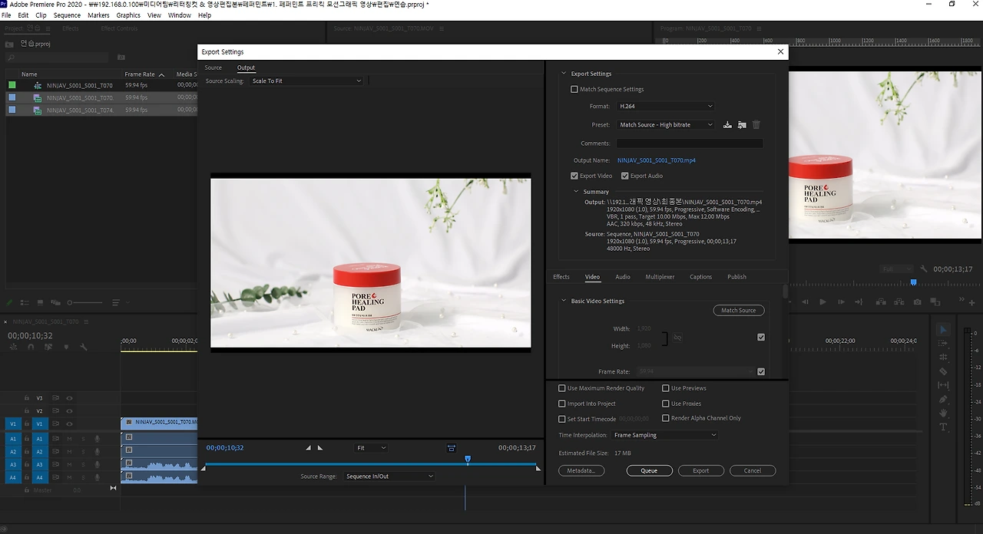The width and height of the screenshot is (983, 534).
Task: Select the Slip tool
Action: click(x=944, y=385)
